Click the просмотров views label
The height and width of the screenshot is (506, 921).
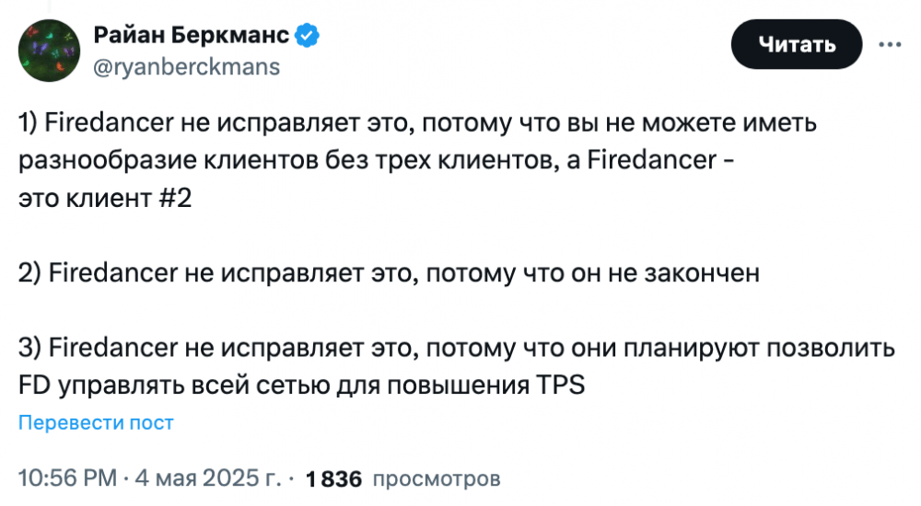(437, 479)
